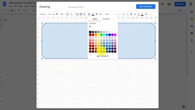Click the Save and close button
195x110 pixels.
click(x=146, y=6)
